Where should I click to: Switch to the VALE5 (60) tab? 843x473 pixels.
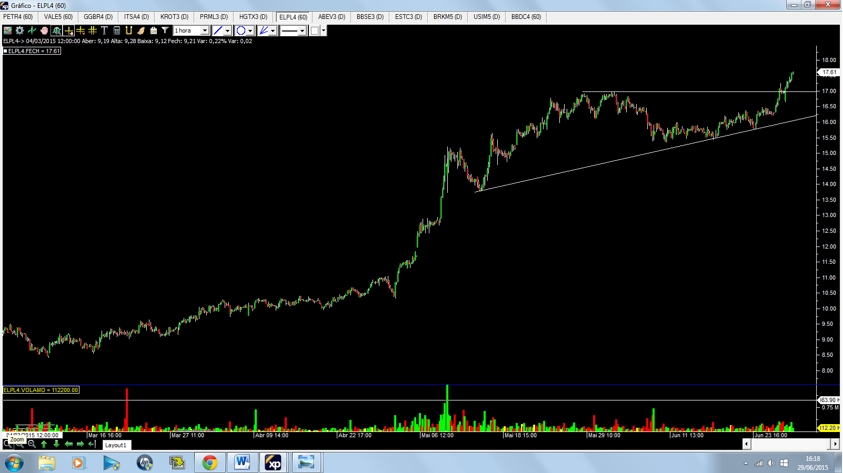point(58,17)
